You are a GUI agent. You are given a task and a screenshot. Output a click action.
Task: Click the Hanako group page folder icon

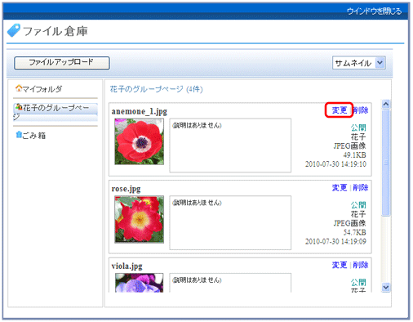tap(19, 107)
